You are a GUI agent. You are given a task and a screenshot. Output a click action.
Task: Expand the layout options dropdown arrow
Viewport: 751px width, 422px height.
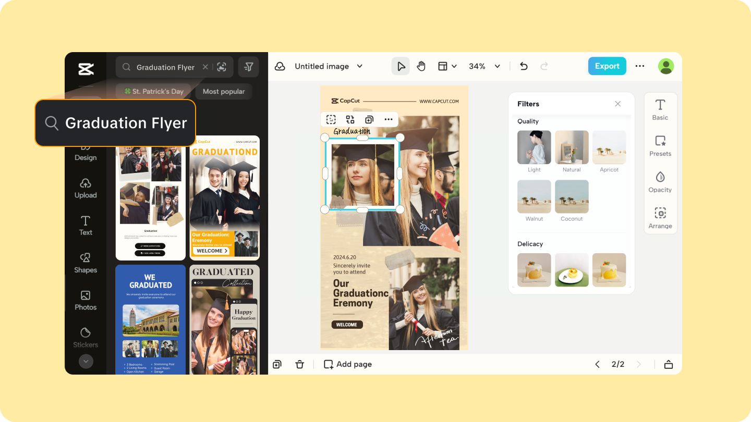[x=454, y=66]
